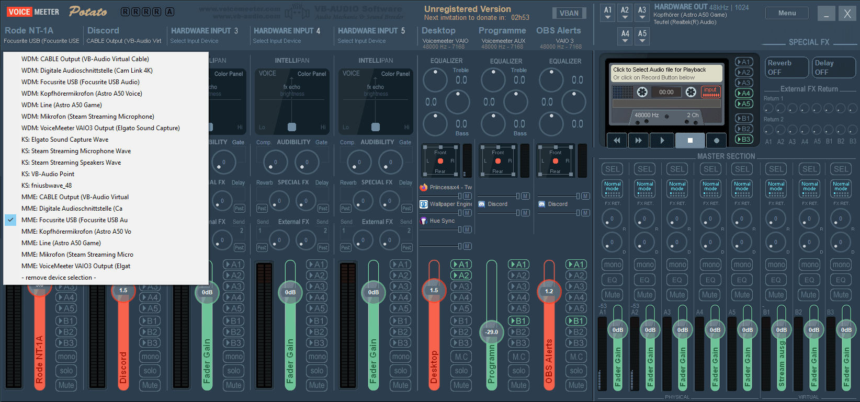Choose KS: Elgato Sound Capture Wave

tap(105, 140)
